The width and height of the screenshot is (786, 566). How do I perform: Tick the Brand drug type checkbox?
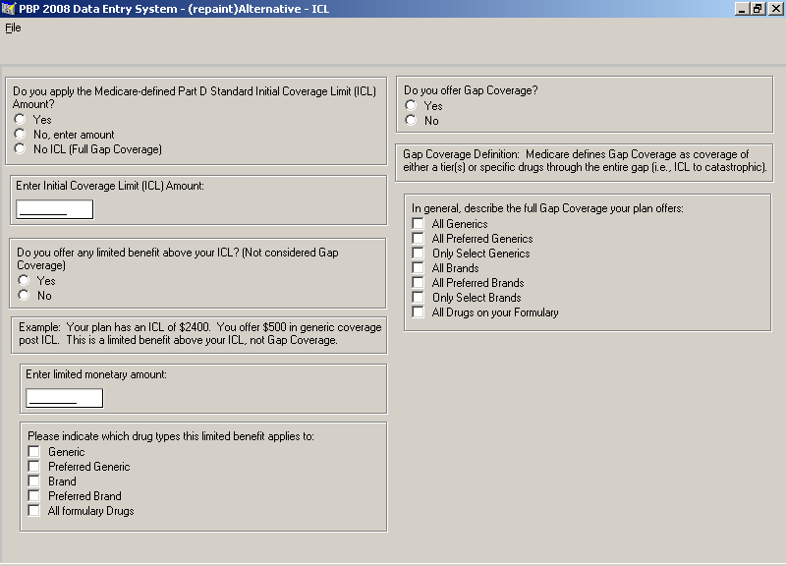tap(33, 481)
